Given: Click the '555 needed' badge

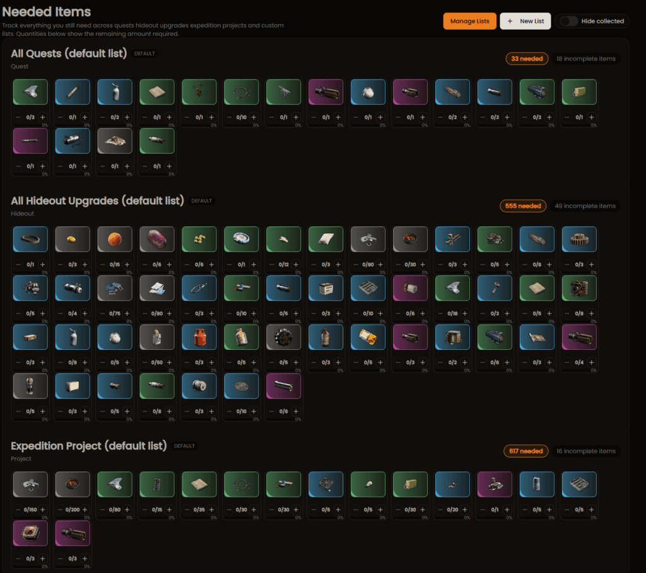Looking at the screenshot, I should click(523, 206).
